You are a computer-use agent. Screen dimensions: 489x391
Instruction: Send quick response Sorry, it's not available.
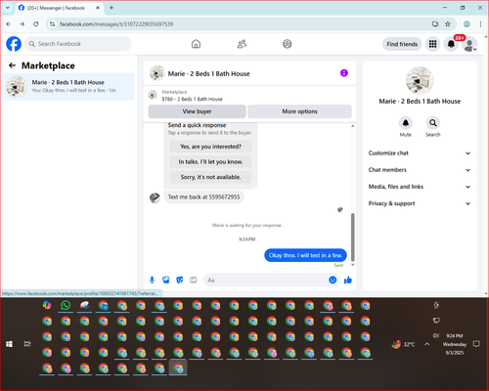click(210, 177)
